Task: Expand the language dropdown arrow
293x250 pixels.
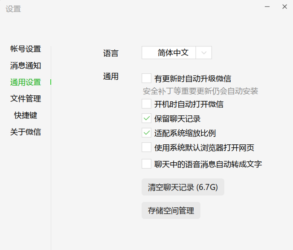Action: tap(204, 53)
